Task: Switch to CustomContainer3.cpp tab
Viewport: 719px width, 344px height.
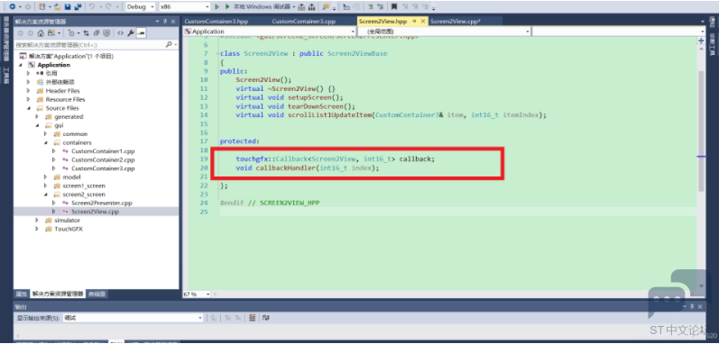Action: 303,21
